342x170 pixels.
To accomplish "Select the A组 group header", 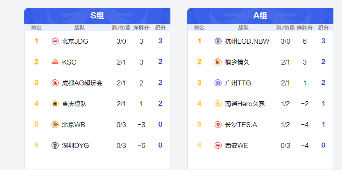I will point(260,16).
